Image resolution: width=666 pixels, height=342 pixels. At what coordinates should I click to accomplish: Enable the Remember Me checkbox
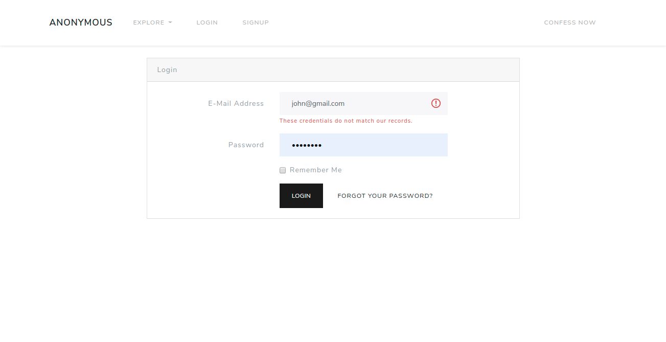[283, 170]
